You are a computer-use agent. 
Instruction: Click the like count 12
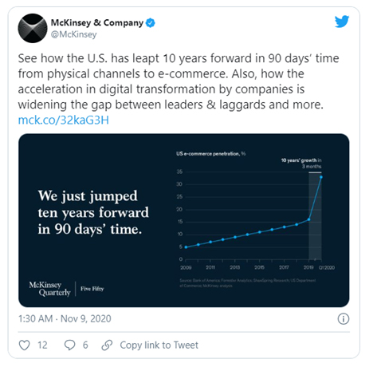[x=42, y=345]
